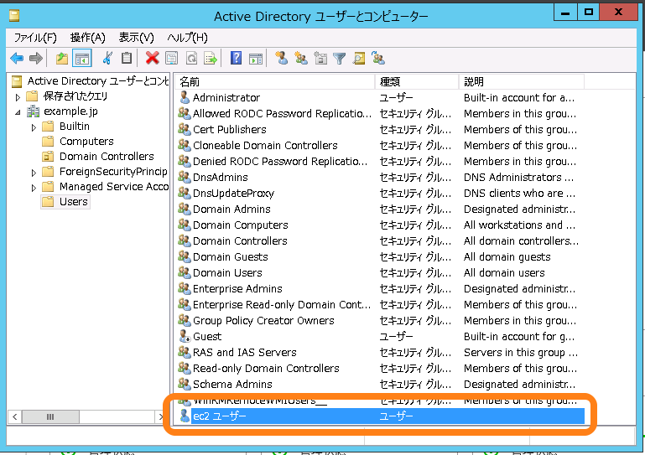645x455 pixels.
Task: Create new organizational unit toolbar icon
Action: click(x=320, y=59)
